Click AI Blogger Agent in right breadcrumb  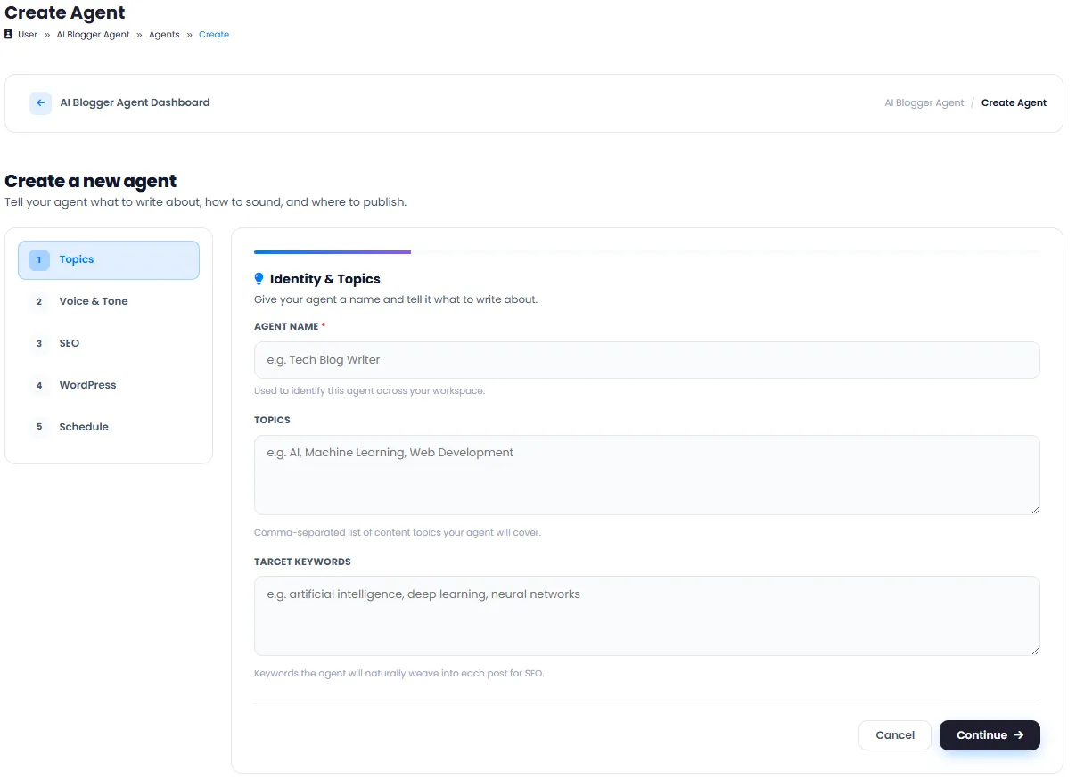tap(924, 103)
